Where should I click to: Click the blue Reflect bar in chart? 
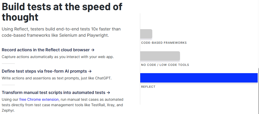pyautogui.click(x=199, y=78)
